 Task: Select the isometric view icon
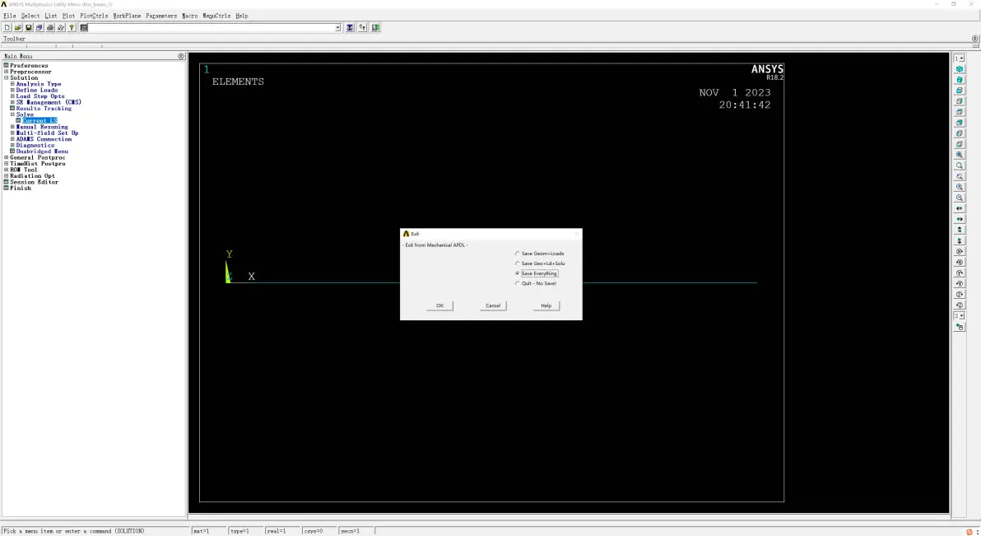(960, 69)
